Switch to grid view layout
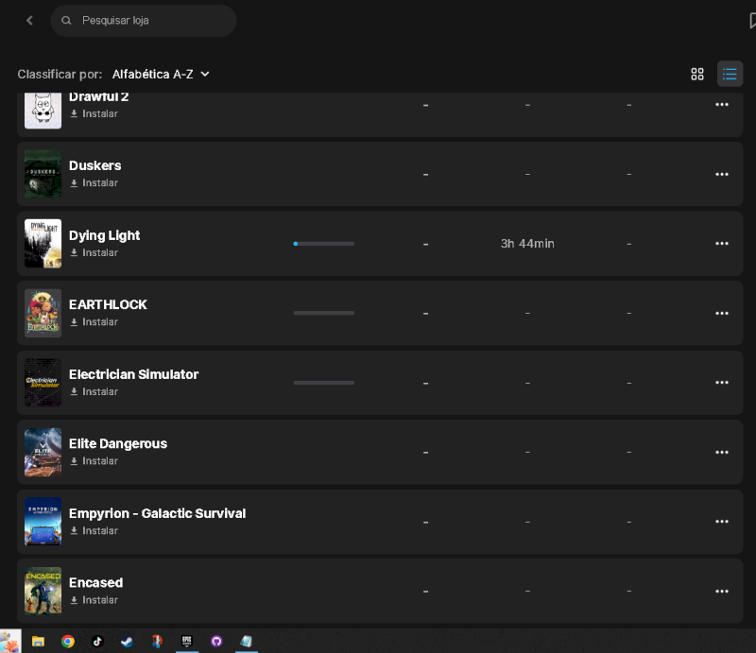This screenshot has height=653, width=756. [697, 74]
